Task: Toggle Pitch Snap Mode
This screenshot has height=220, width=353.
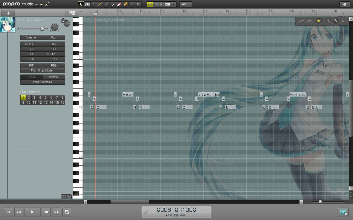Action: (43, 70)
